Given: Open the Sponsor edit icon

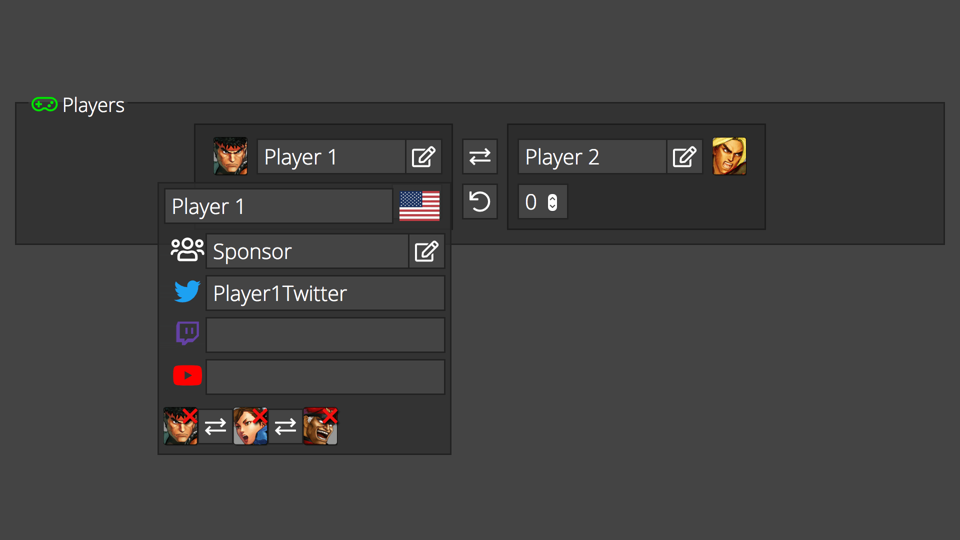Looking at the screenshot, I should coord(426,251).
